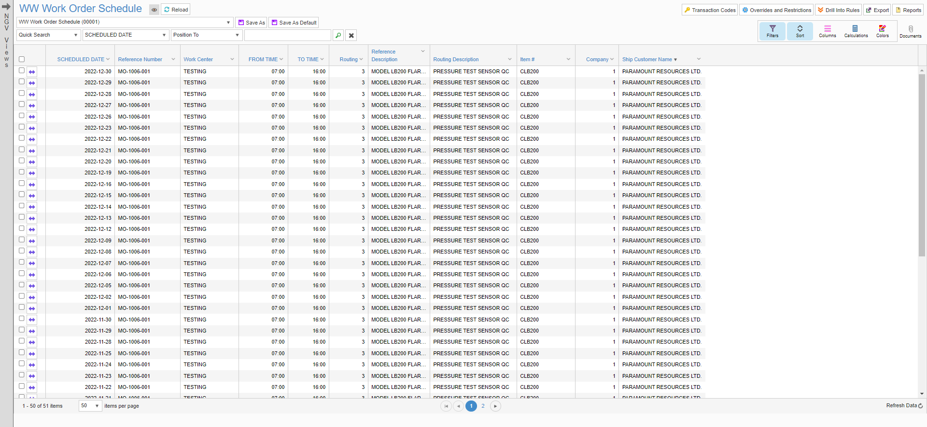Open the Routing Description column menu arrow
927x427 pixels.
tap(510, 59)
